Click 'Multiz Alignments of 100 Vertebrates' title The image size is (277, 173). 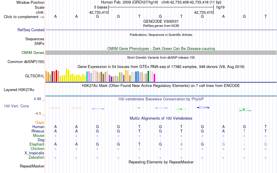point(161,118)
